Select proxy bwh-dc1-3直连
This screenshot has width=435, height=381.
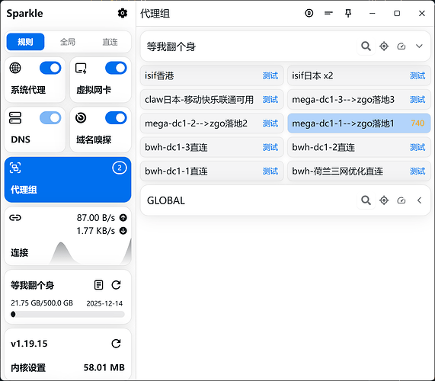[x=212, y=147]
